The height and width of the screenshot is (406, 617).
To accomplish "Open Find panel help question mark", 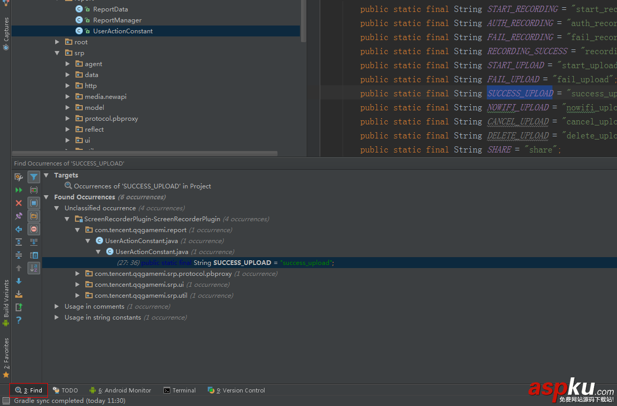I will [x=19, y=320].
